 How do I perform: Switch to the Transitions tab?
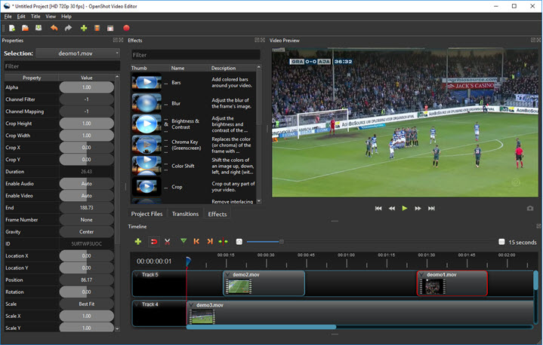pos(185,214)
